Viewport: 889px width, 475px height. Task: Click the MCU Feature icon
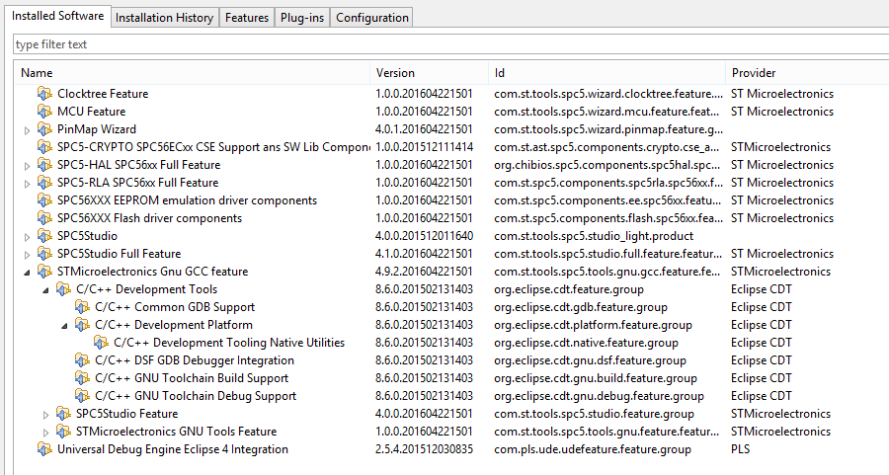[44, 112]
